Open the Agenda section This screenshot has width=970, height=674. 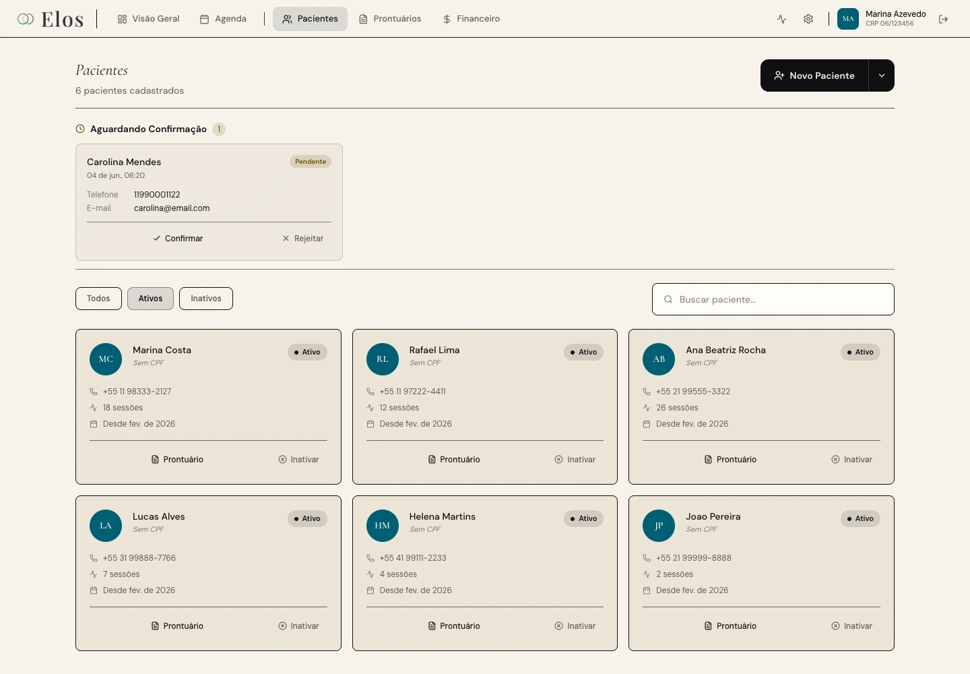pos(223,19)
